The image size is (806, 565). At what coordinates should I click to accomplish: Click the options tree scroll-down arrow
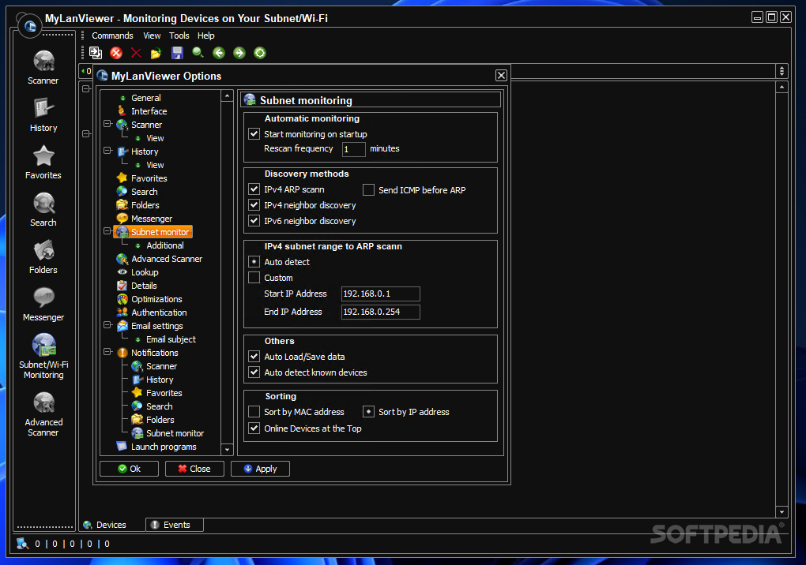(228, 450)
